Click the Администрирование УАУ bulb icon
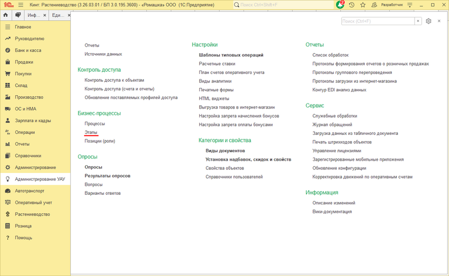Screen dimensions: 449x276 (8, 179)
